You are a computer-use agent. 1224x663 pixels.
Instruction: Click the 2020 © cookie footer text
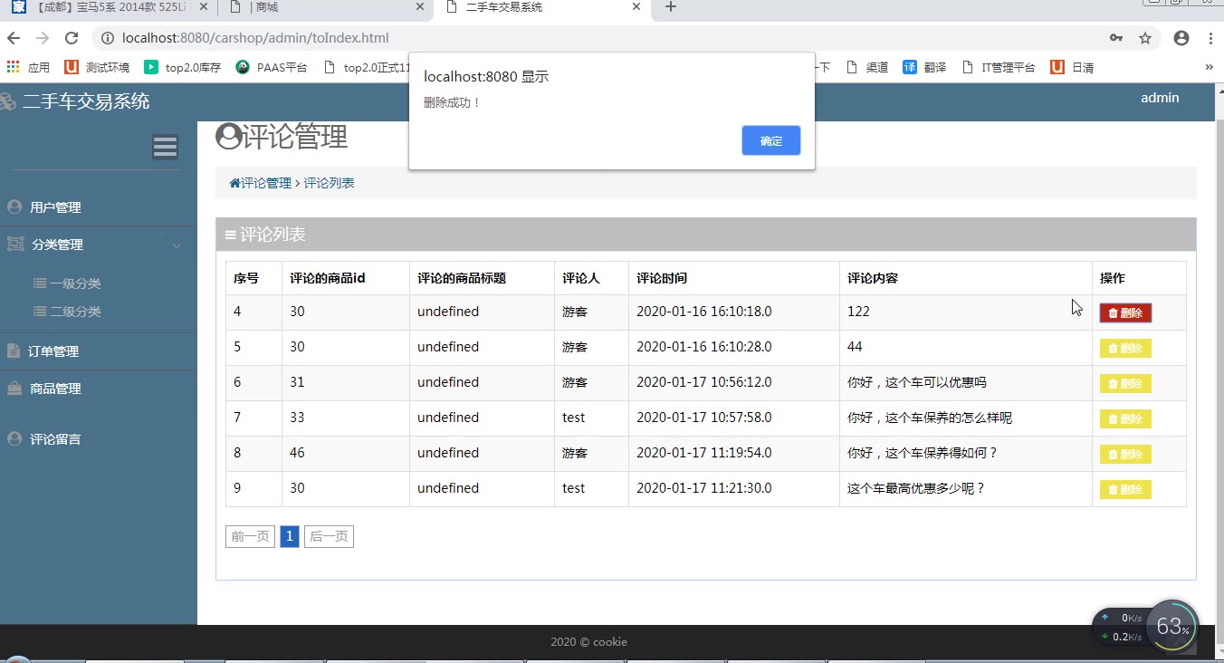pyautogui.click(x=588, y=642)
